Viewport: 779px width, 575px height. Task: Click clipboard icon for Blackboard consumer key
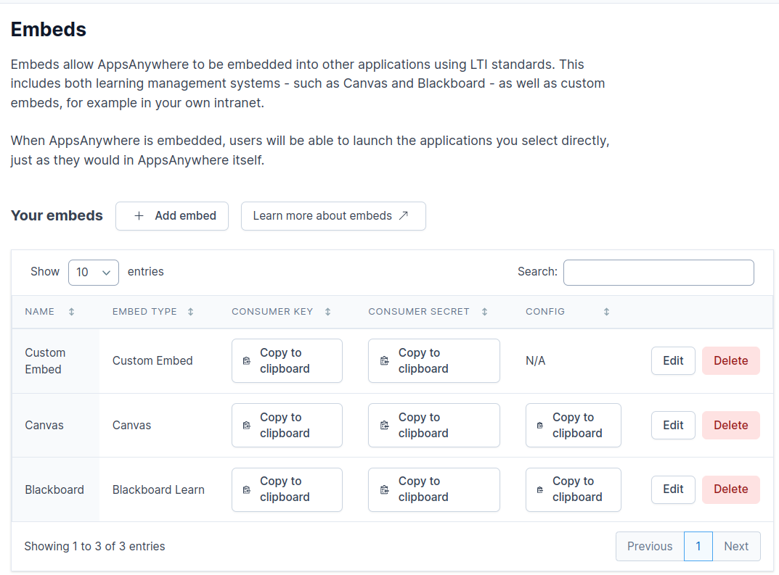(x=247, y=489)
